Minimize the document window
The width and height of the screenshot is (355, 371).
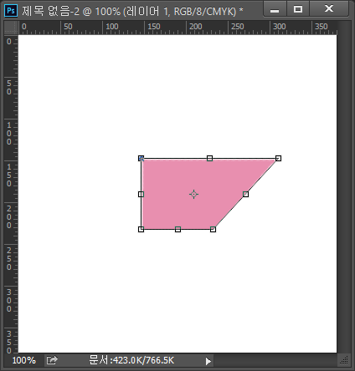(x=275, y=9)
